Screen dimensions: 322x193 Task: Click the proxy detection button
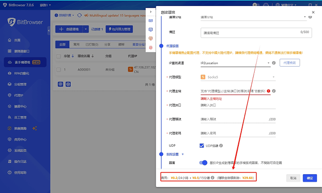pos(290,63)
